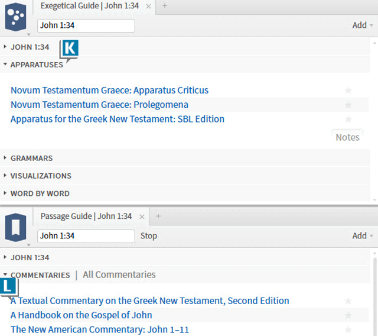Expand the Grammars section

click(31, 158)
